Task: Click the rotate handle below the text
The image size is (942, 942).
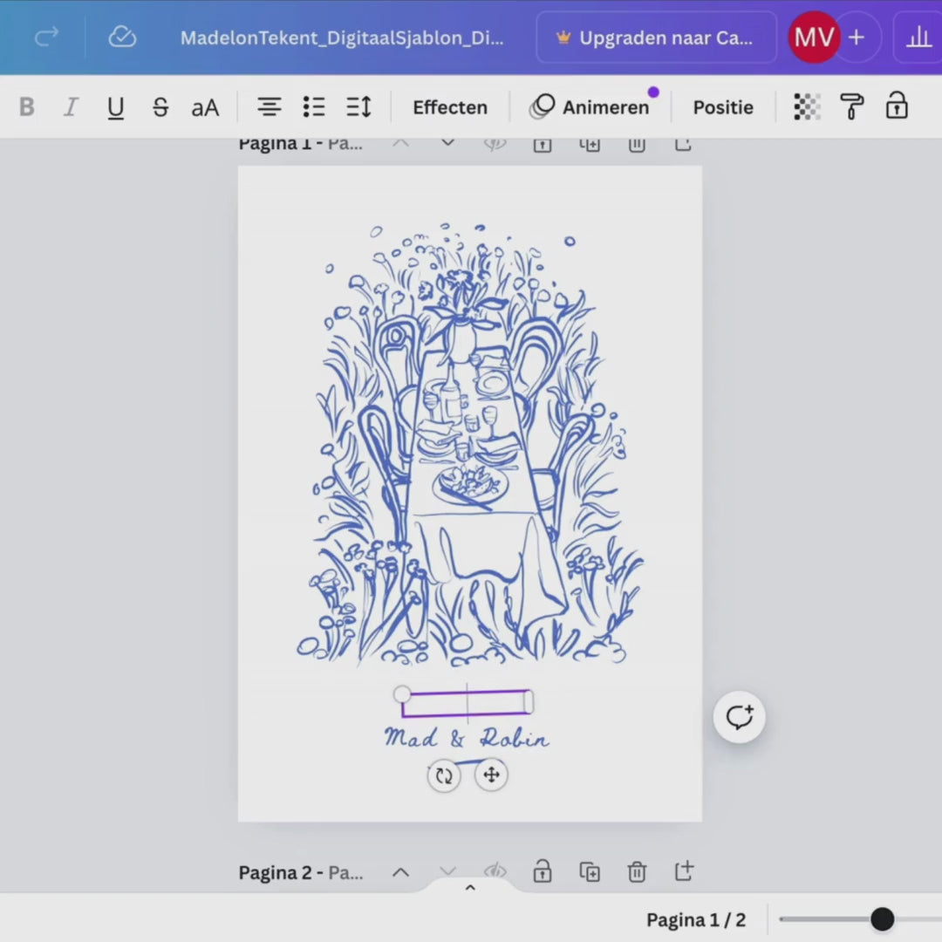Action: click(444, 775)
